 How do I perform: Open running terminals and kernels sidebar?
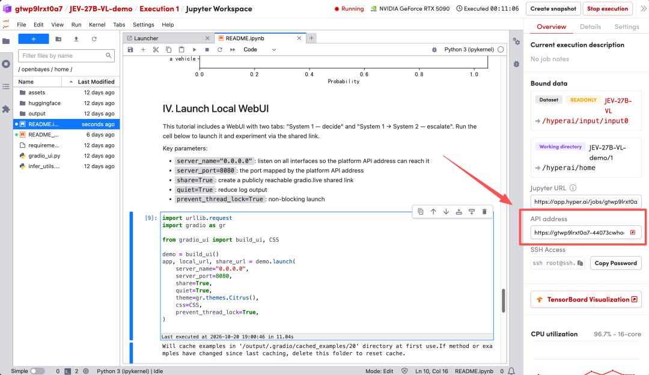6,64
